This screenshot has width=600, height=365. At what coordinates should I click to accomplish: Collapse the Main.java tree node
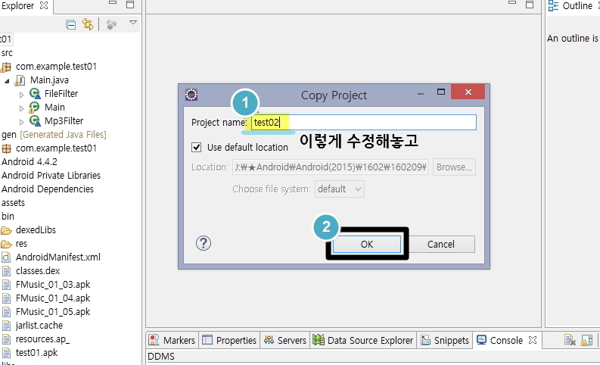point(7,81)
